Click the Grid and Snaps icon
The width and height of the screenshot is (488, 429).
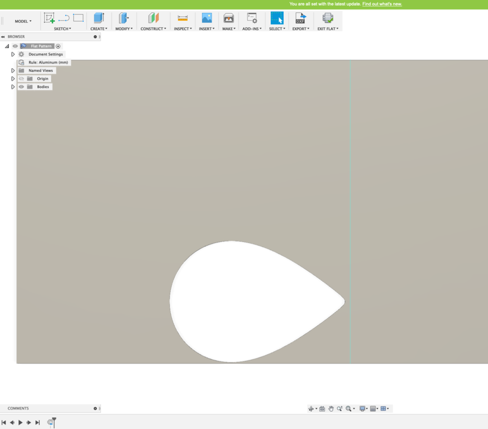pos(372,409)
